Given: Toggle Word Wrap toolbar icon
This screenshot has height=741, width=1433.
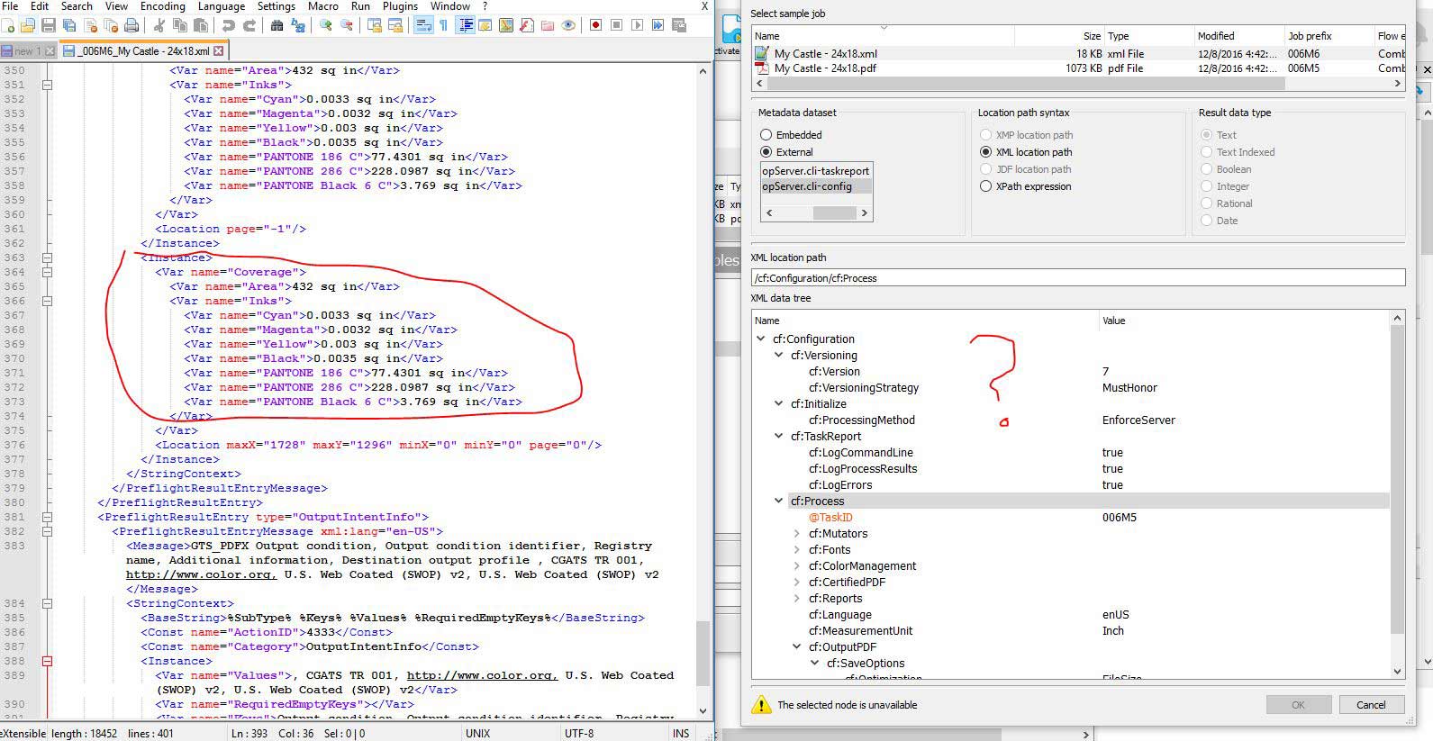Looking at the screenshot, I should click(x=423, y=25).
